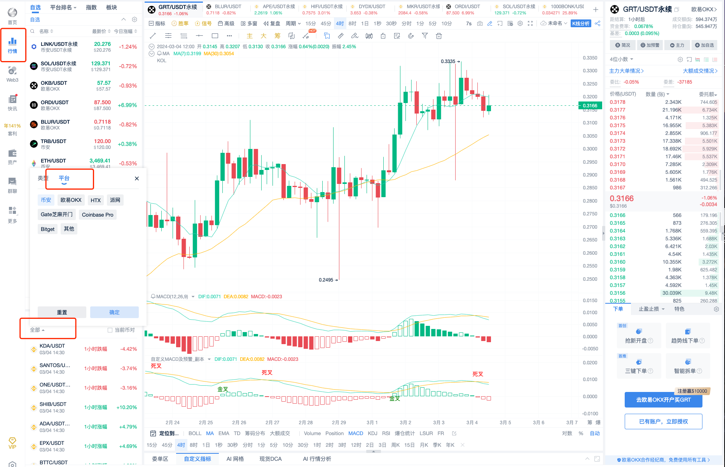Select the LINK/USDT永续 watchlist row
Screen dimensions: 725x467
(84, 47)
